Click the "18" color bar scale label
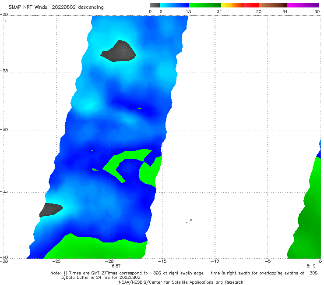324x285 pixels. (188, 11)
